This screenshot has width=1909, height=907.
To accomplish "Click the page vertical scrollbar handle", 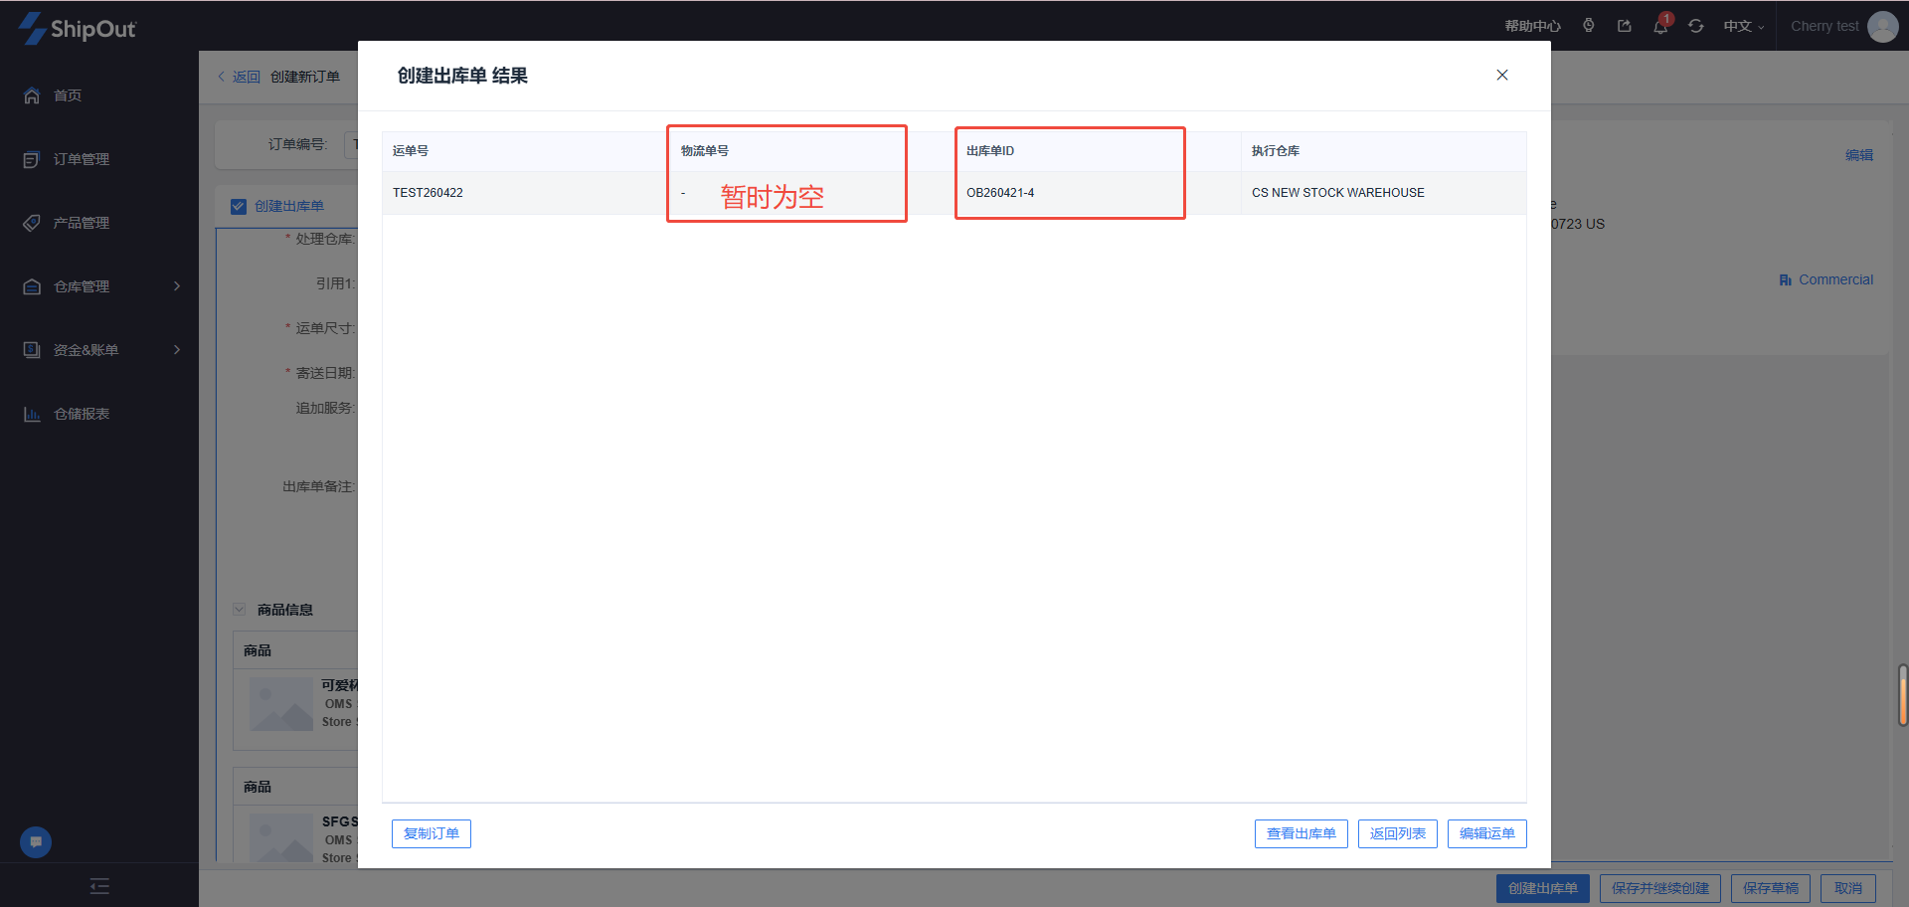I will [x=1902, y=695].
